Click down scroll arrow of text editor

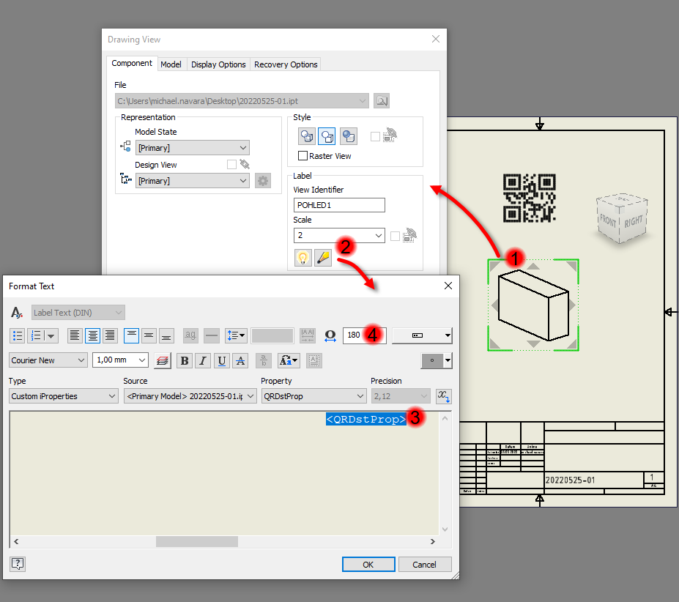tap(445, 529)
